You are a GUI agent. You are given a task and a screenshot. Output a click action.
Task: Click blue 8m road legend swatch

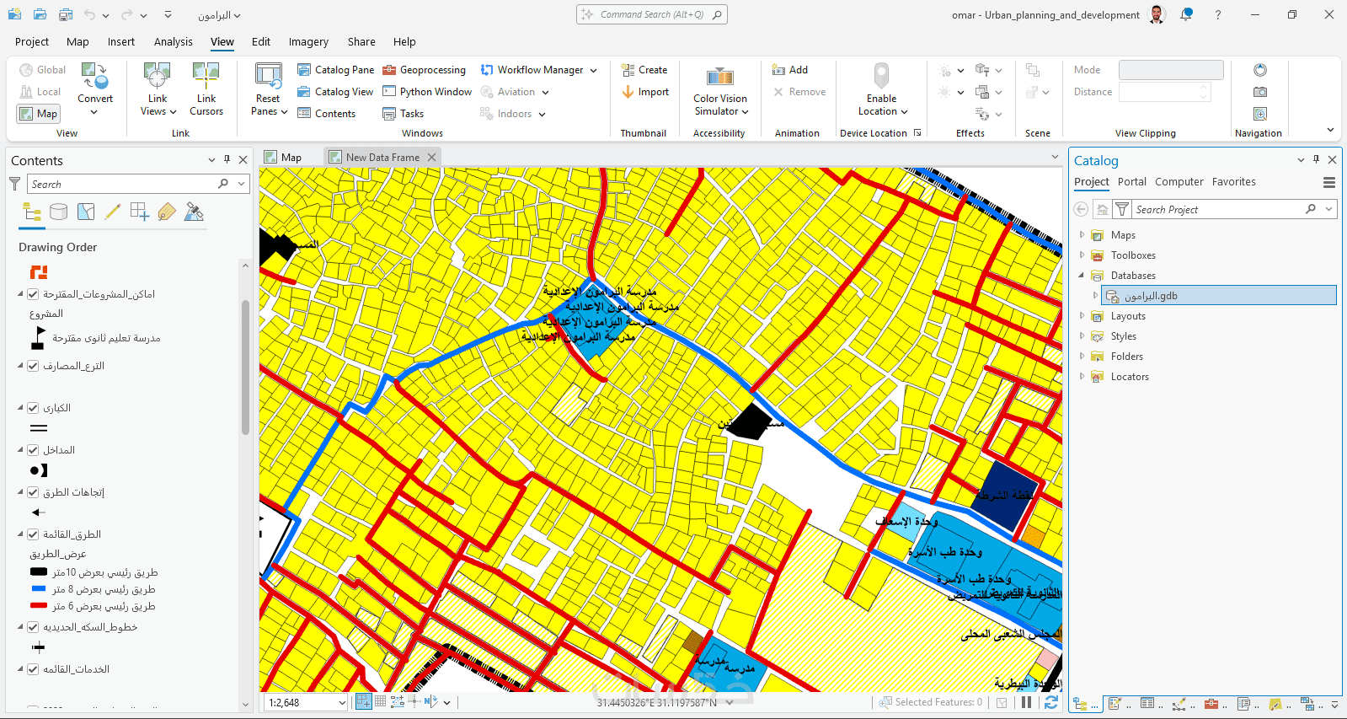[39, 589]
